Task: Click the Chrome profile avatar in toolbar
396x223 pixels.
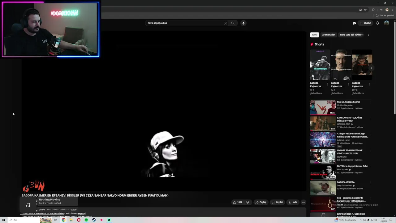Action: 387,10
